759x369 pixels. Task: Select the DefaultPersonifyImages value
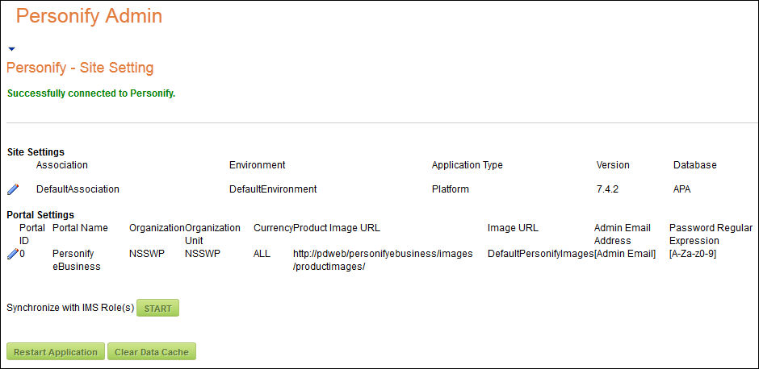point(540,254)
